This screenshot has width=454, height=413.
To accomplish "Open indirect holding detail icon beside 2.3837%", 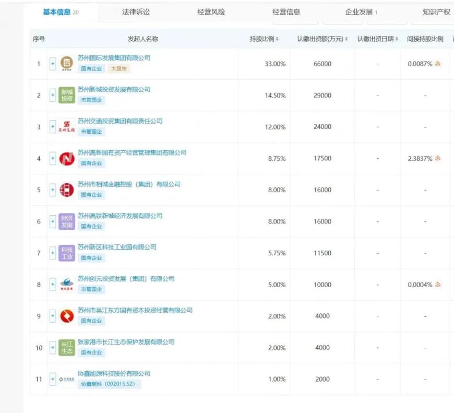I will (438, 158).
